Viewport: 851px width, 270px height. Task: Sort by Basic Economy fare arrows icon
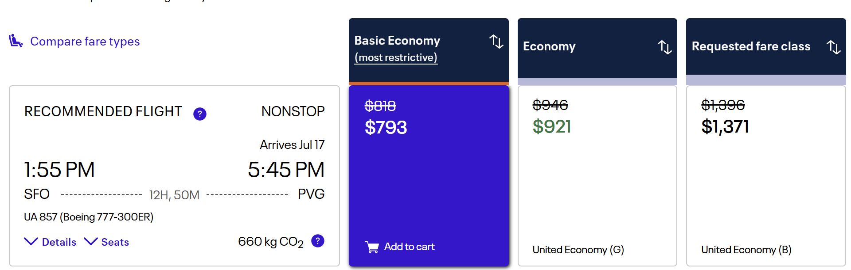click(496, 42)
